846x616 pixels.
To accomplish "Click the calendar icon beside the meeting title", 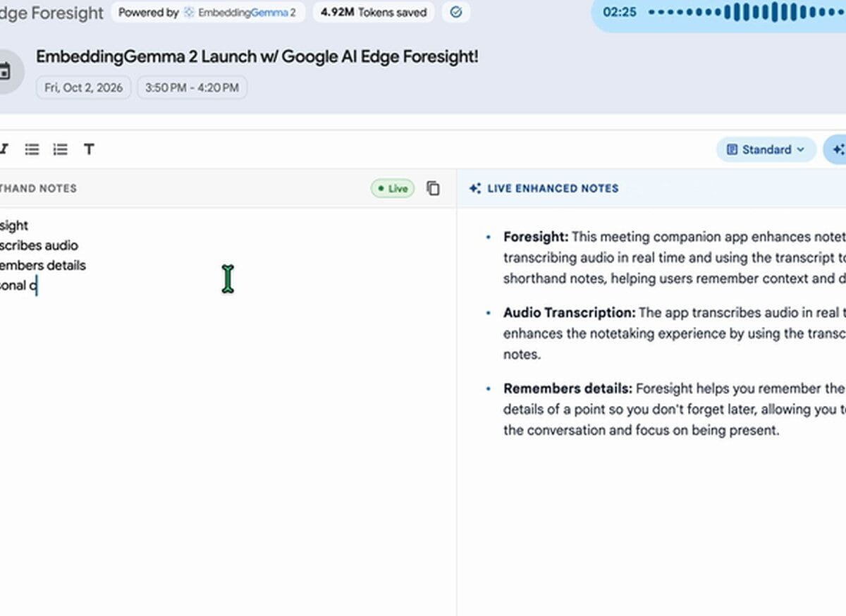I will point(5,72).
